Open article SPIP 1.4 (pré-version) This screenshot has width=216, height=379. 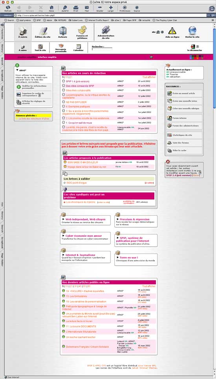[77, 82]
